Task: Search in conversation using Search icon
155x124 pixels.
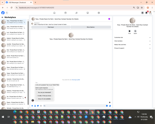Action: (x=135, y=31)
